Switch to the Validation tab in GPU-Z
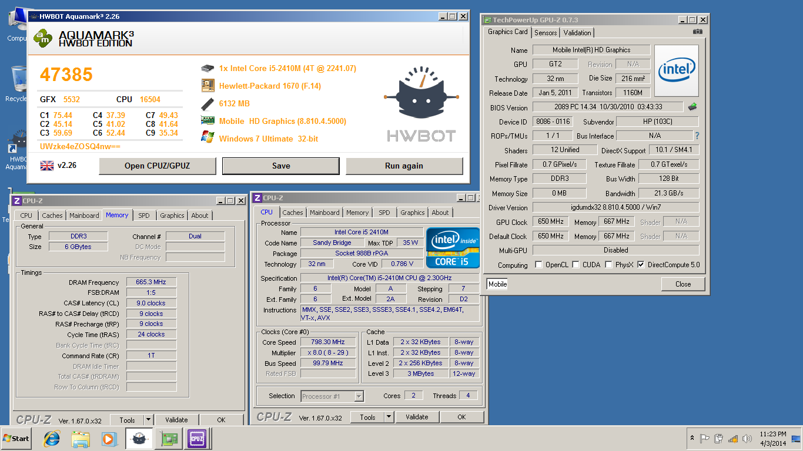803x451 pixels. (x=577, y=33)
